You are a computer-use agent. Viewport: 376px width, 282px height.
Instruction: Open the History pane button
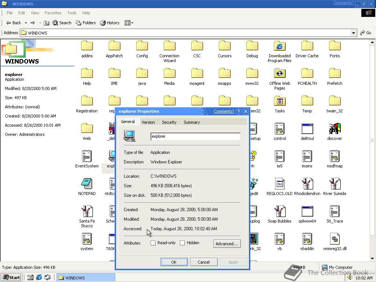point(110,23)
